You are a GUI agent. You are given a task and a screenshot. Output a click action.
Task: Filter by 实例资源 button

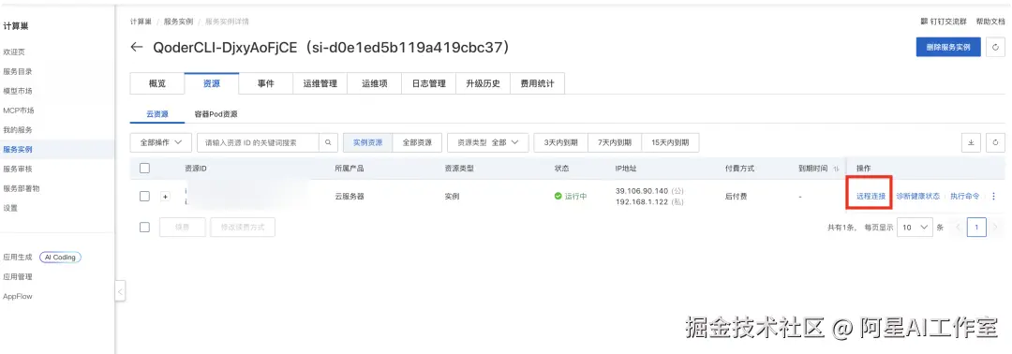click(368, 142)
